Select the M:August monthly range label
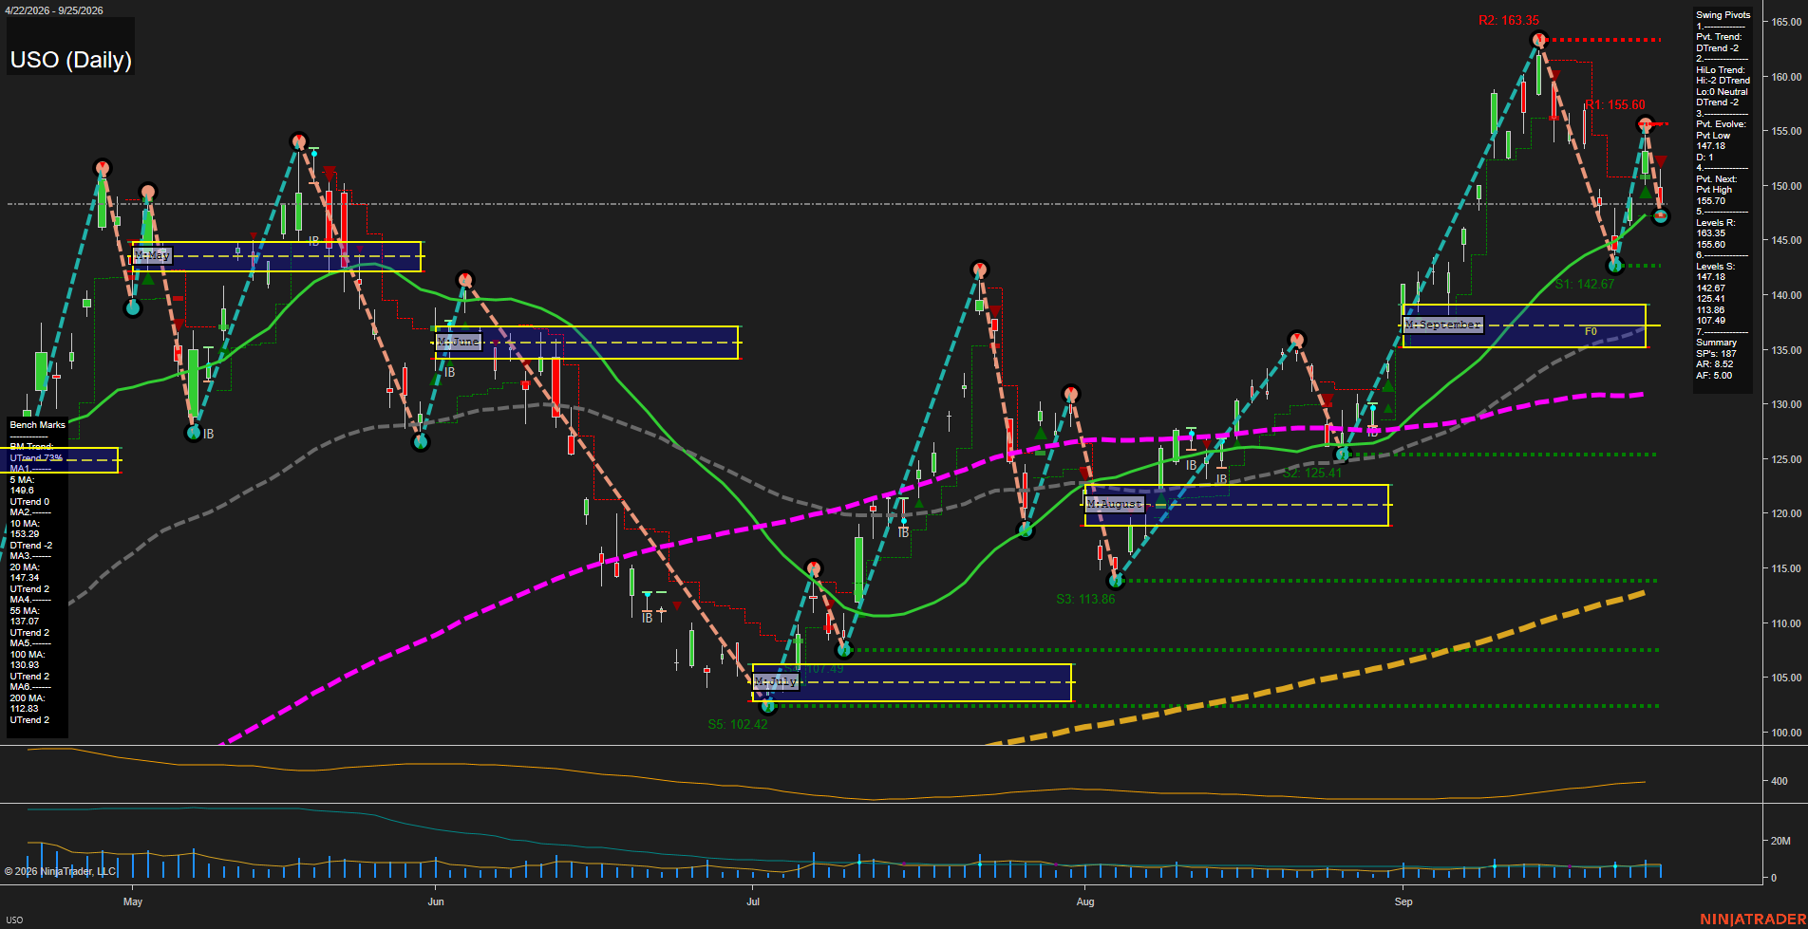 click(1115, 504)
